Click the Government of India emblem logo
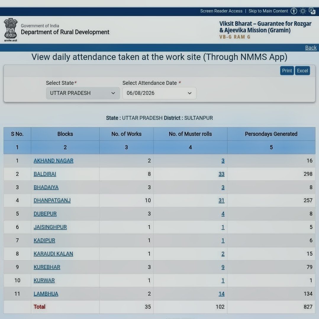Viewport: 319px width, 319px height. 11,30
